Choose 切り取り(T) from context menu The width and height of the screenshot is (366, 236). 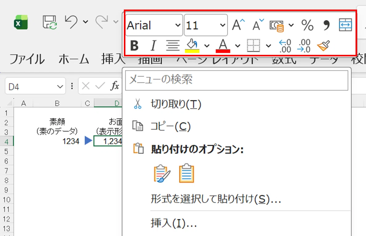tap(237, 104)
